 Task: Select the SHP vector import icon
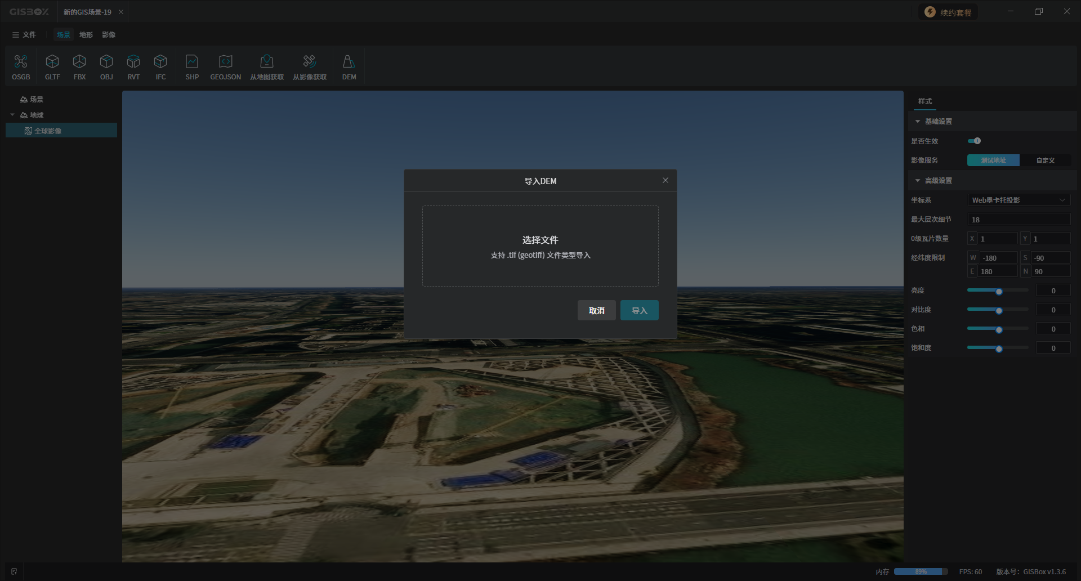[192, 67]
